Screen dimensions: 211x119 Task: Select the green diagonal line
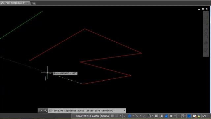(x=21, y=25)
